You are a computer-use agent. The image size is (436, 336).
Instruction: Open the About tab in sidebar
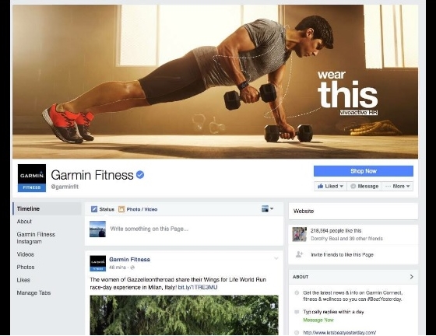point(24,222)
